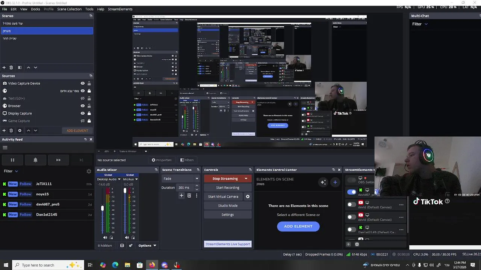This screenshot has width=481, height=270.
Task: Open Scene Collection menu
Action: (x=69, y=9)
